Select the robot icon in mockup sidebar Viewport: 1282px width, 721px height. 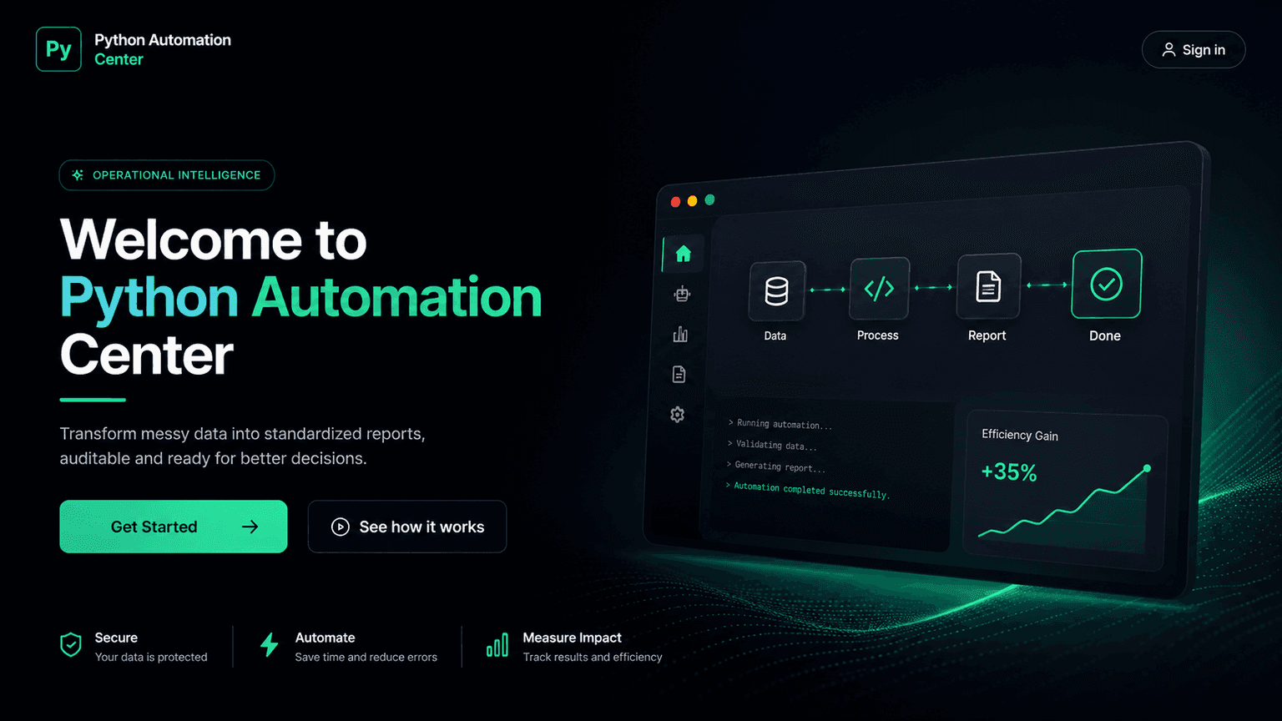click(x=683, y=294)
